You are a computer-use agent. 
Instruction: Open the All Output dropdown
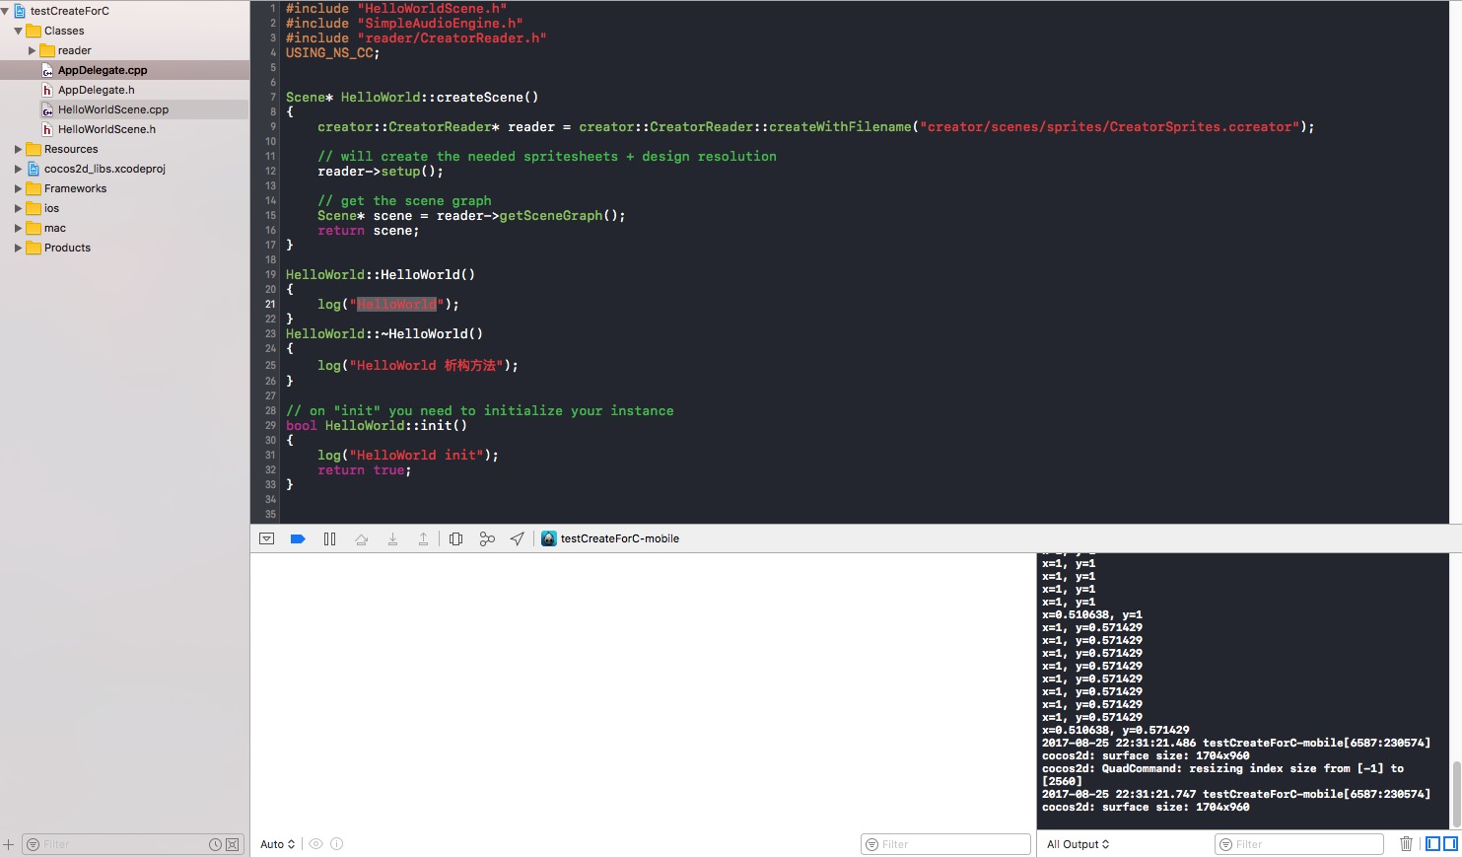1078,844
